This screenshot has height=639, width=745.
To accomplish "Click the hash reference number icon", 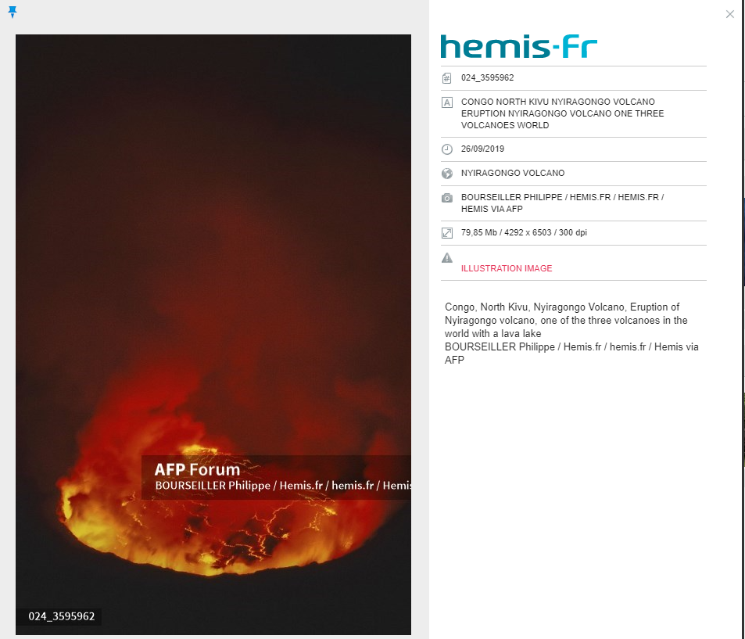I will pyautogui.click(x=446, y=78).
